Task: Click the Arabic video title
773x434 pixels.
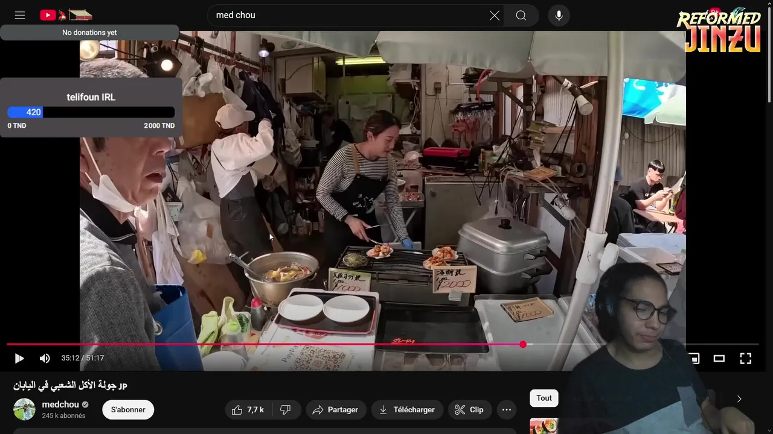Action: point(70,385)
